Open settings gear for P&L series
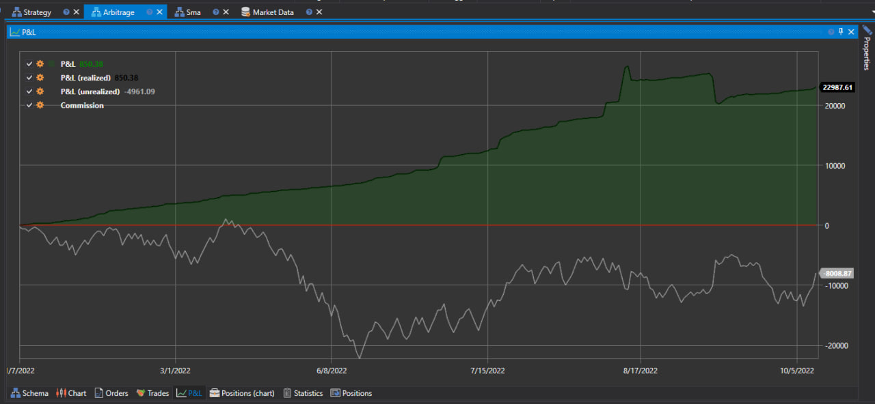The image size is (875, 404). click(40, 64)
